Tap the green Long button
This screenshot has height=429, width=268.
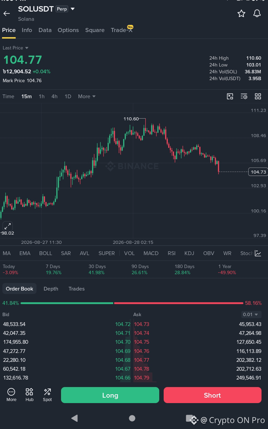coord(110,395)
